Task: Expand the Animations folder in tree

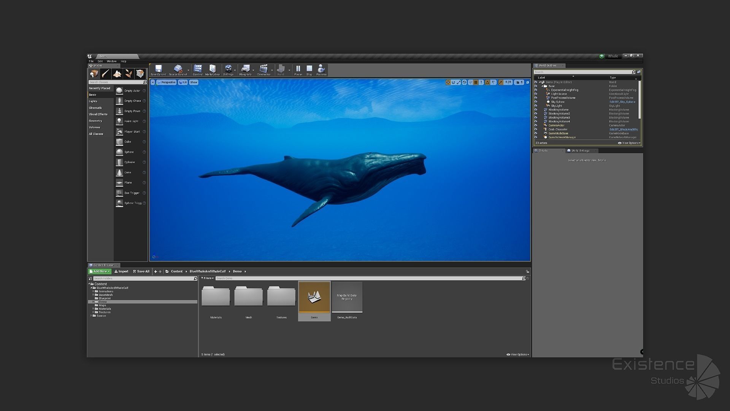Action: pos(93,292)
